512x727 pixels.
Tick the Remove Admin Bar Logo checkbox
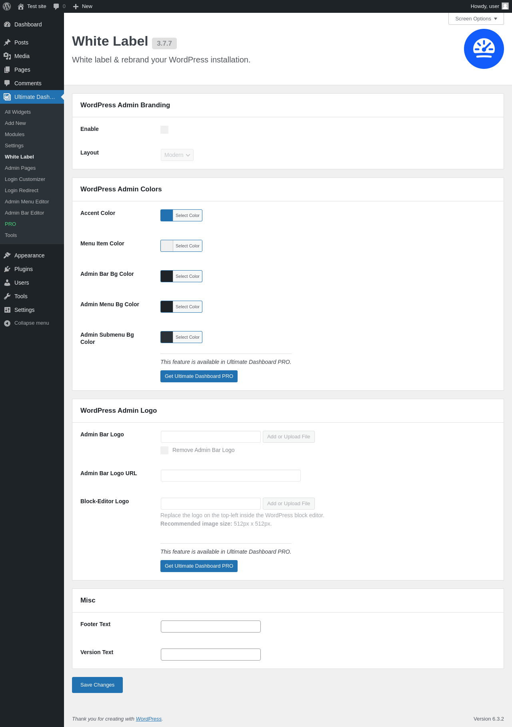(x=164, y=450)
